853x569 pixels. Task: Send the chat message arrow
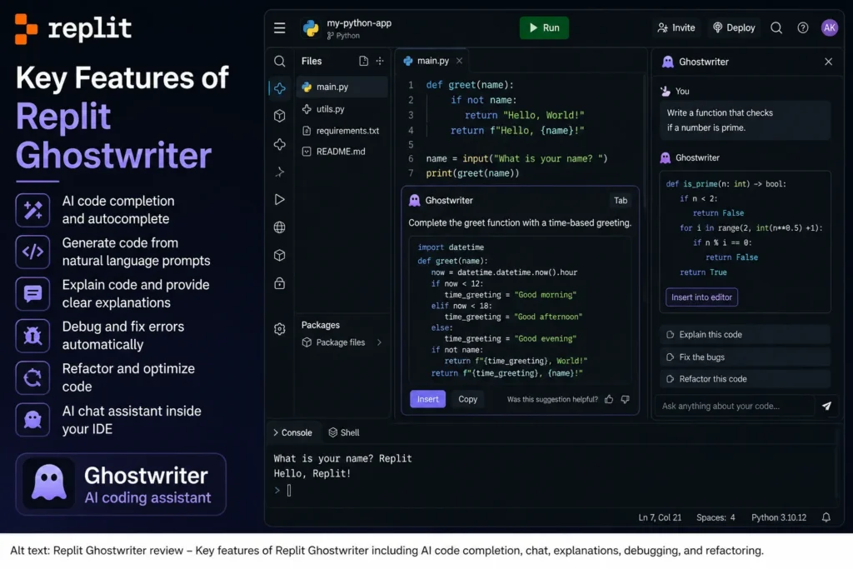(x=826, y=406)
